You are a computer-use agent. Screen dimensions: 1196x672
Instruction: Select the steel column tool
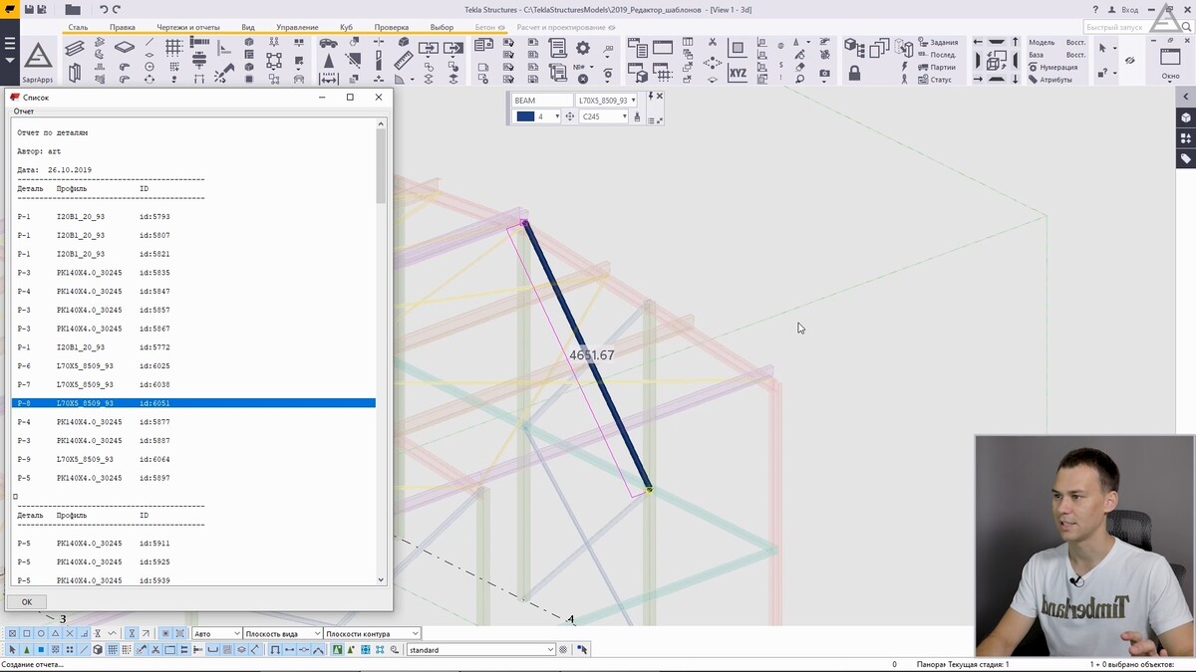click(x=75, y=73)
